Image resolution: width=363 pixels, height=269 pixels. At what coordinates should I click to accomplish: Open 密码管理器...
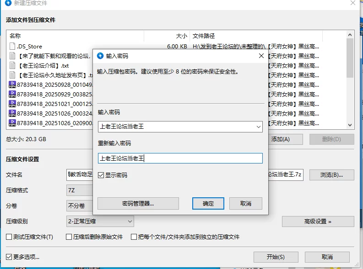coord(138,203)
